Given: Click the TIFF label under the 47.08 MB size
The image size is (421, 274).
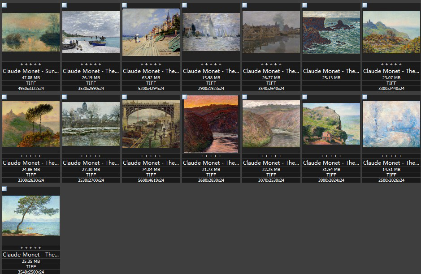Looking at the screenshot, I should coord(31,83).
